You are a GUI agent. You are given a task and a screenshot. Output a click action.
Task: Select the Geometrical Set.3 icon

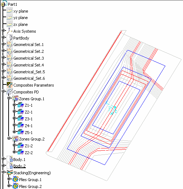[x=10, y=58]
